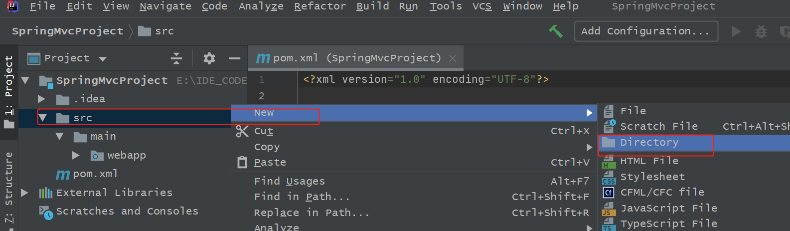The width and height of the screenshot is (790, 231).
Task: Click the Add Configuration button
Action: coord(645,31)
